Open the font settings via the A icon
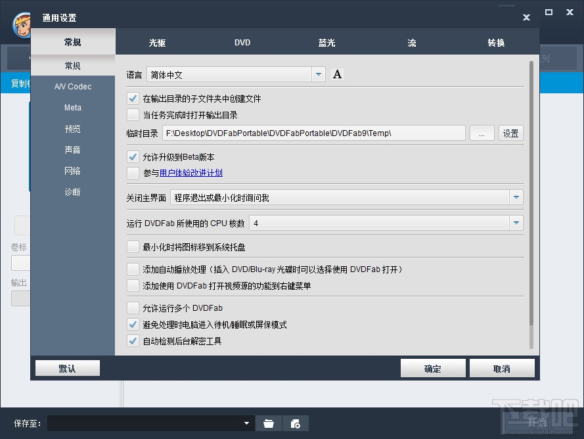The image size is (584, 439). tap(337, 74)
